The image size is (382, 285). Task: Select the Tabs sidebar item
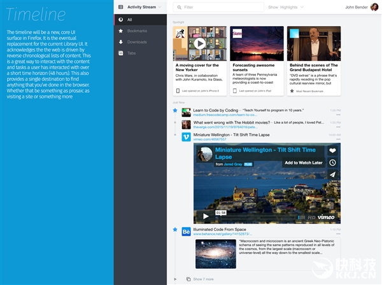[x=132, y=53]
